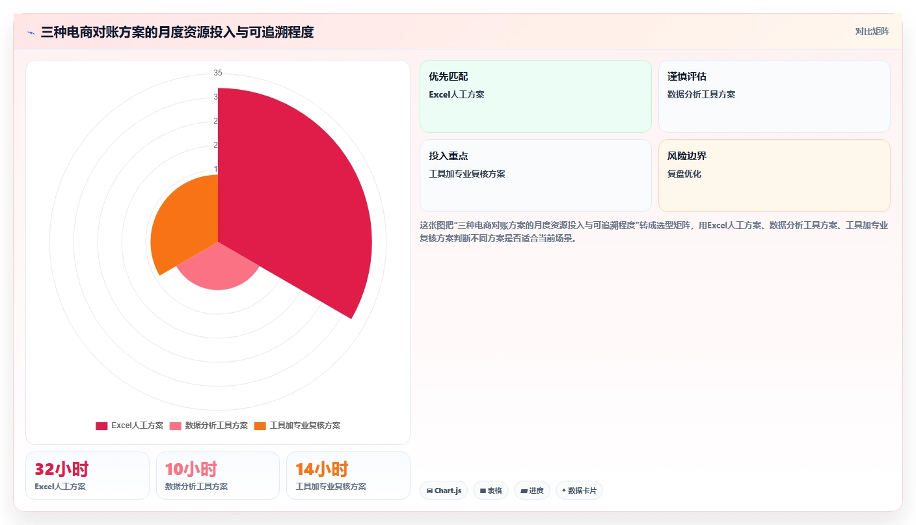The width and height of the screenshot is (916, 525).
Task: Click the 数据卡片 tag chip
Action: coord(579,491)
